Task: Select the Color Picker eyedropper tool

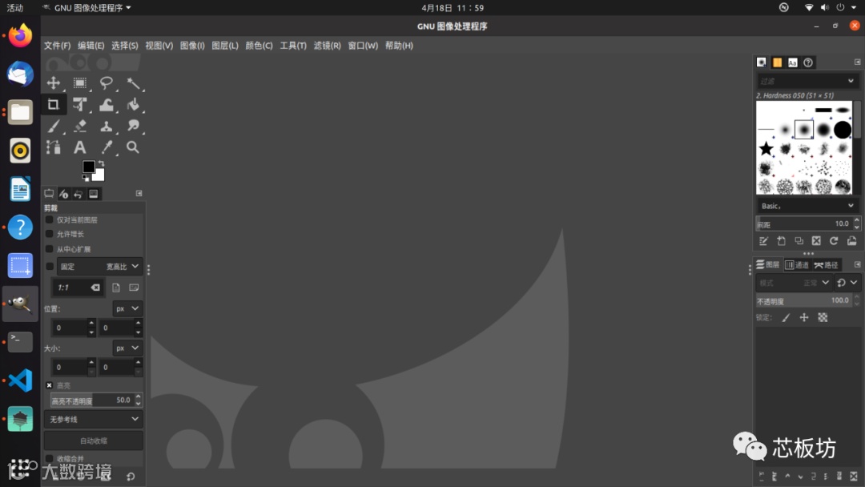Action: (107, 147)
